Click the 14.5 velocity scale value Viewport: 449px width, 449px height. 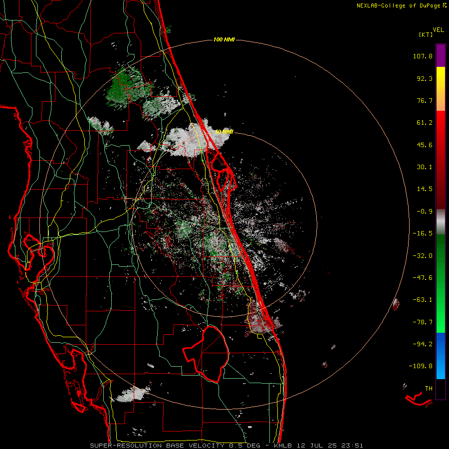(425, 189)
